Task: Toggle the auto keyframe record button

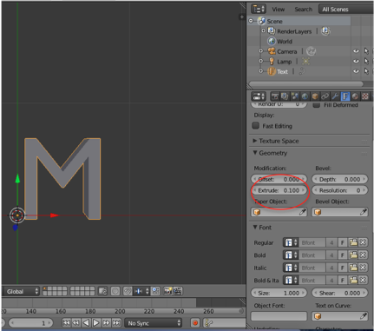Action: coord(195,322)
